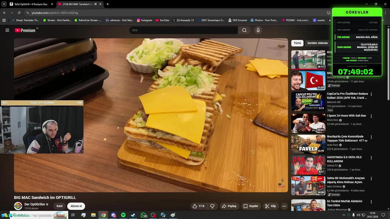Open the YouTube guide hamburger menu
390x219 pixels.
tap(7, 30)
